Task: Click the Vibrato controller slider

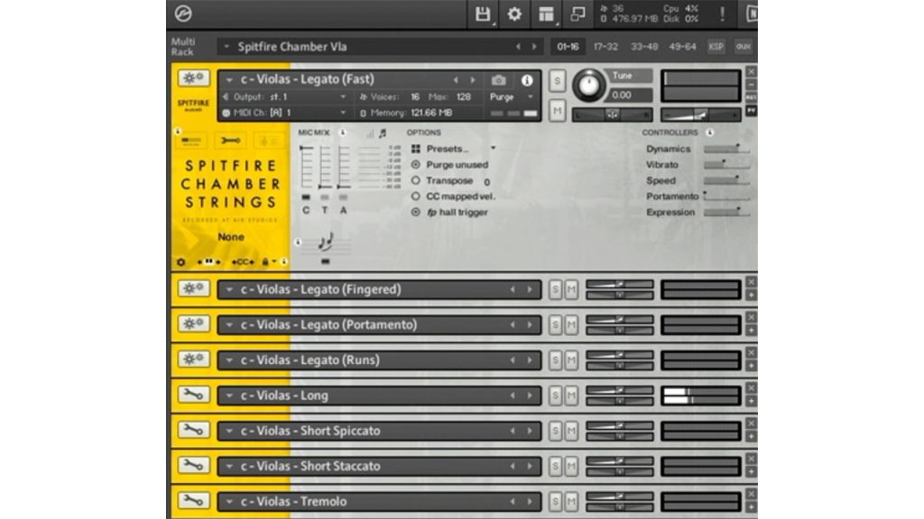Action: pos(726,166)
